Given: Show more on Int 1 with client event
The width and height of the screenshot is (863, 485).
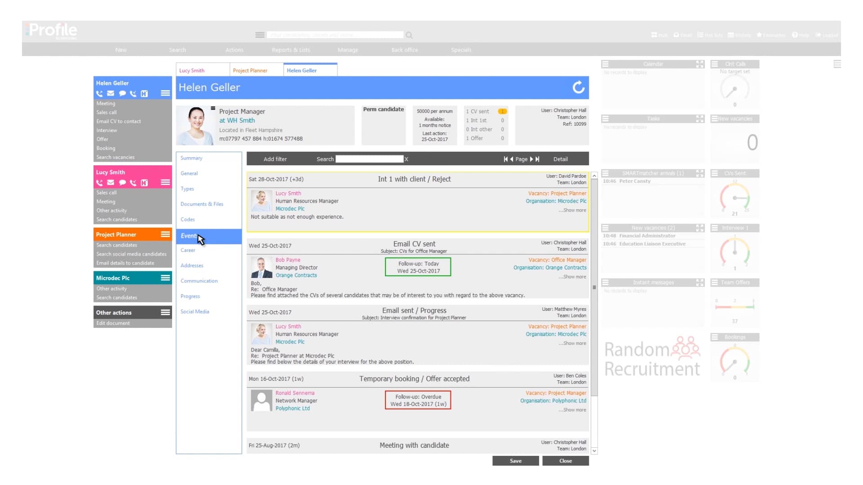Looking at the screenshot, I should tap(574, 210).
